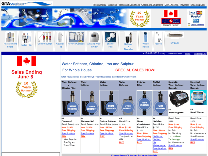
Task: Open the Replacement Filters category icon
Action: pyautogui.click(x=10, y=37)
